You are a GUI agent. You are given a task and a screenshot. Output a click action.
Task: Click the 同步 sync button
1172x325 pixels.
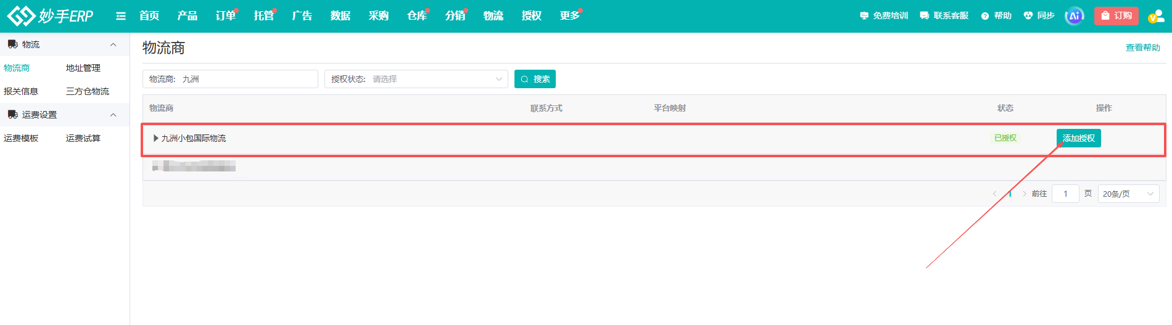tap(1039, 16)
